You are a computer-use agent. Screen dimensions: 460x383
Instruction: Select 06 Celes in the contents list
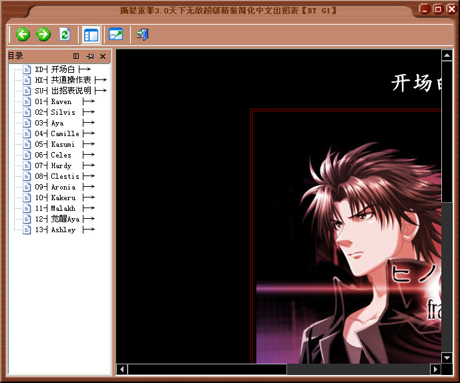coord(65,155)
